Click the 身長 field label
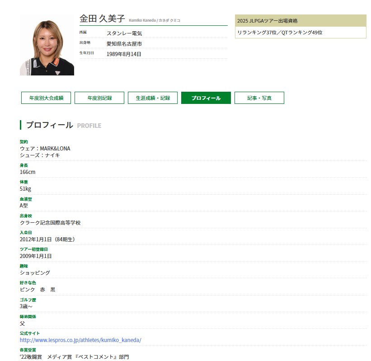 23,165
